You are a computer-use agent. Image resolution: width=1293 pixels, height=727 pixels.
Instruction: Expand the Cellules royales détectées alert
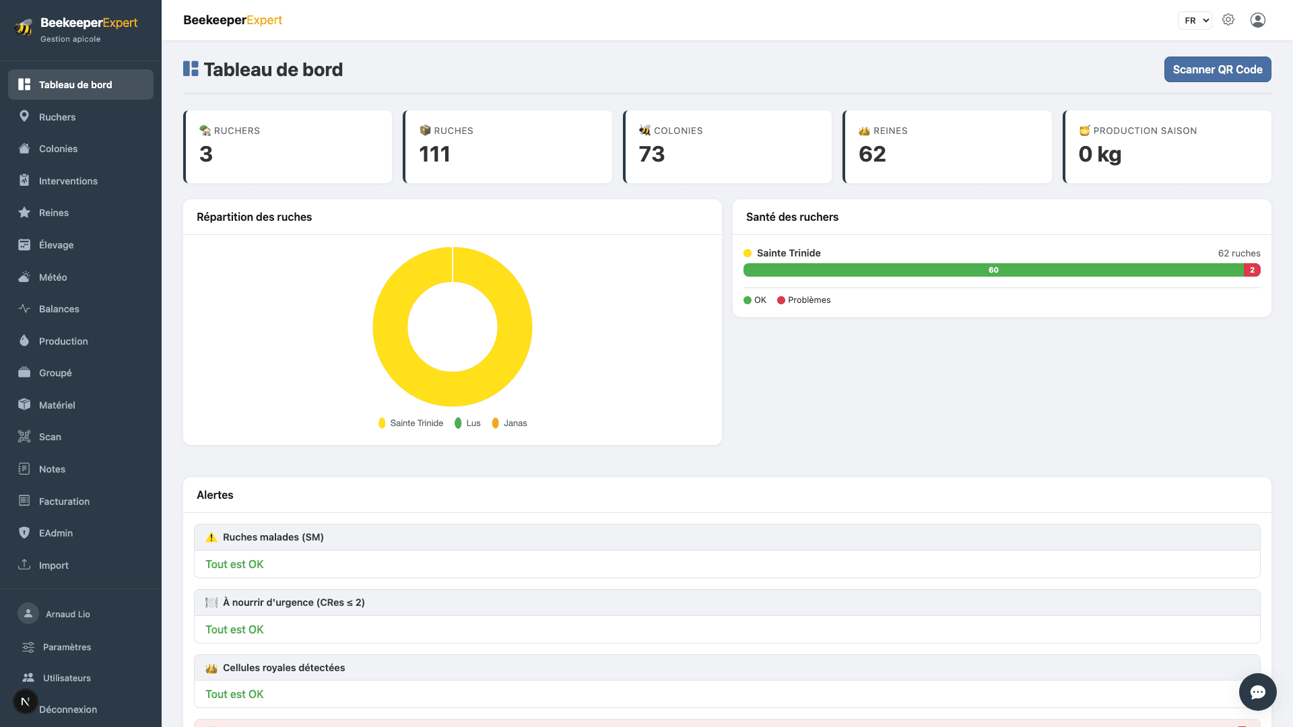727,668
